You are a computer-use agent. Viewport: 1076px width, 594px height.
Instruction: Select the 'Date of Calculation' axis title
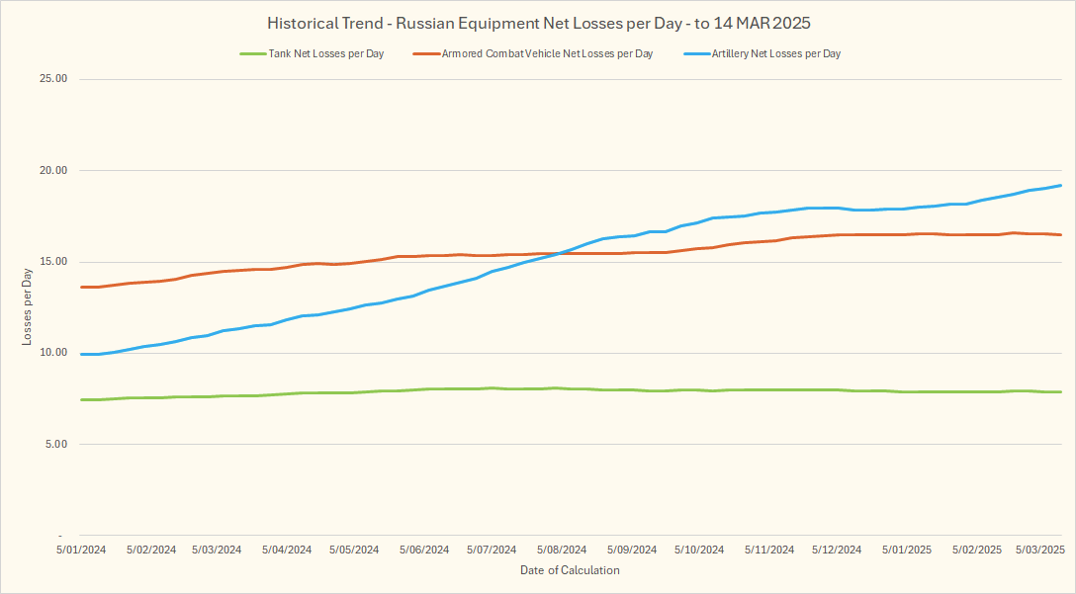[570, 570]
